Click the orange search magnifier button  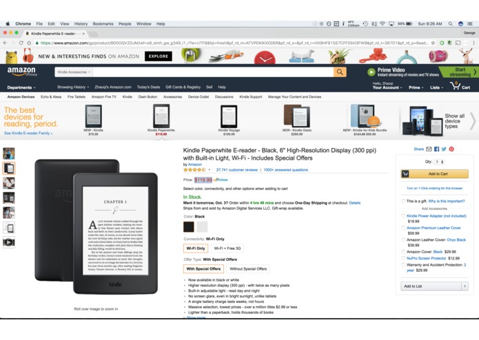(340, 72)
